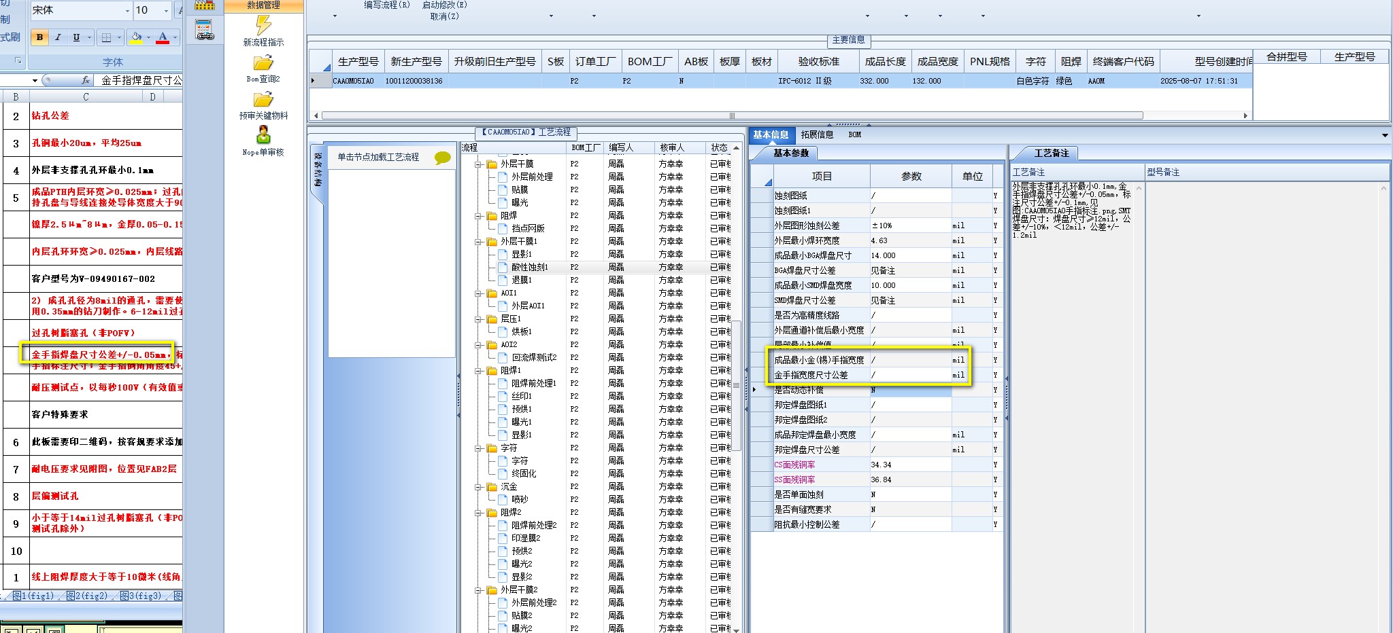Collapse the 沉金 folder node
Screen dimensions: 1393x633
coord(477,487)
